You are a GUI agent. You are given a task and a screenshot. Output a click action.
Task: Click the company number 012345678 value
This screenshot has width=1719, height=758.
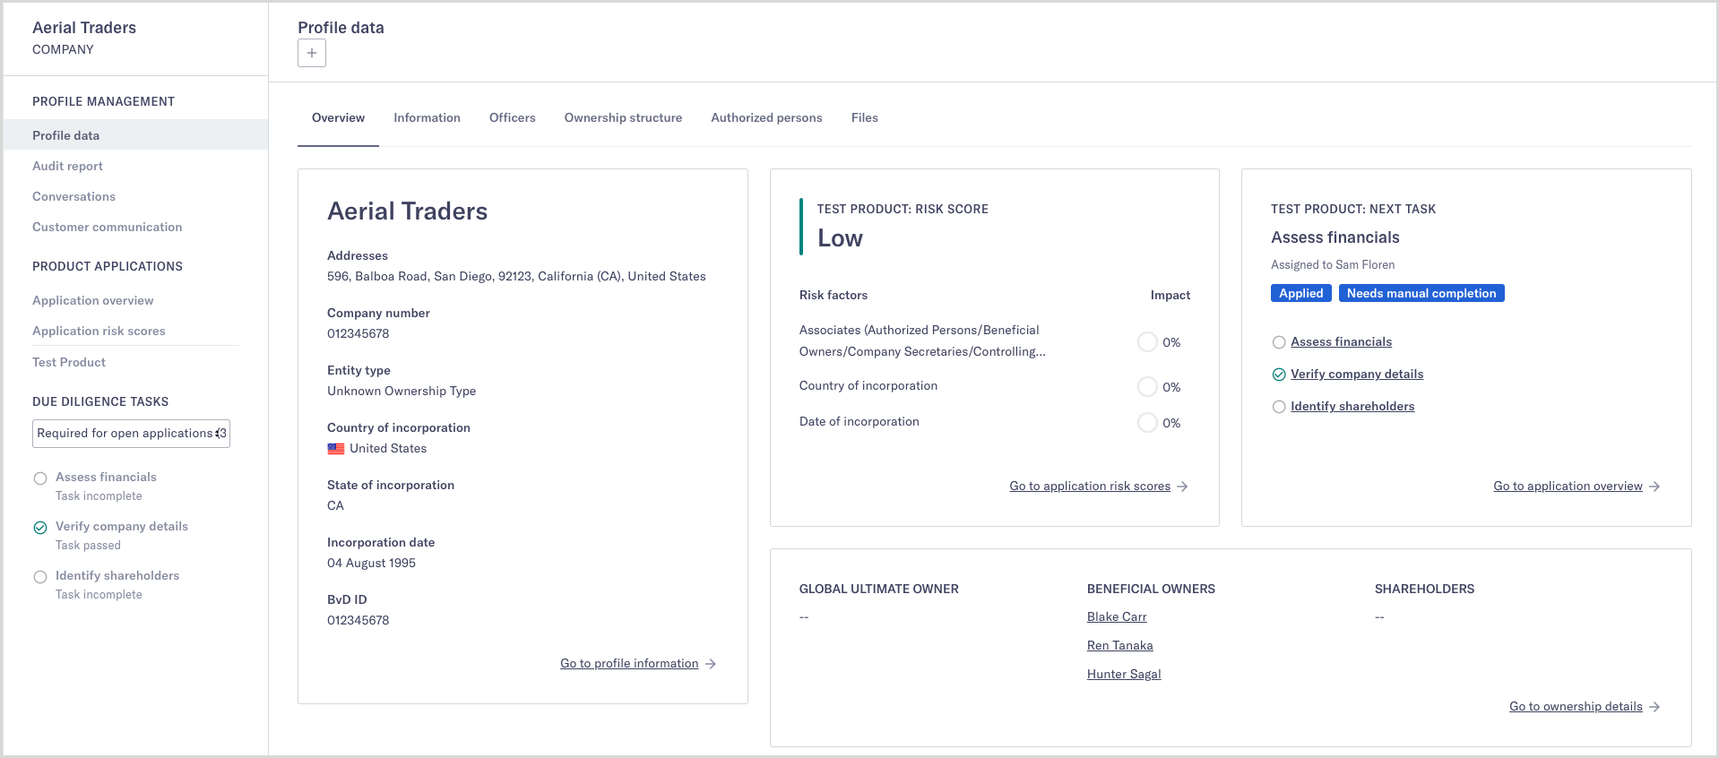click(358, 333)
